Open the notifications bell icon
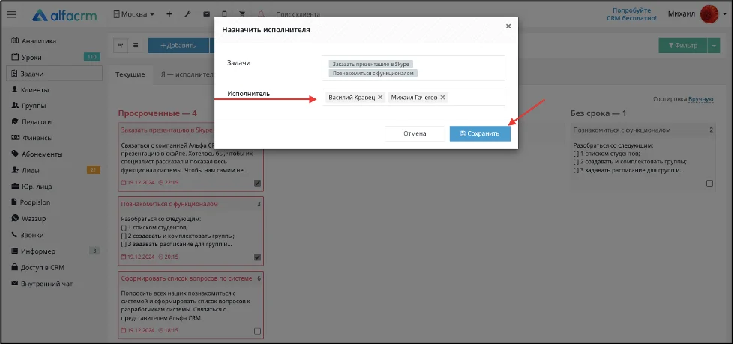Screen dimensions: 734x345 (x=261, y=14)
